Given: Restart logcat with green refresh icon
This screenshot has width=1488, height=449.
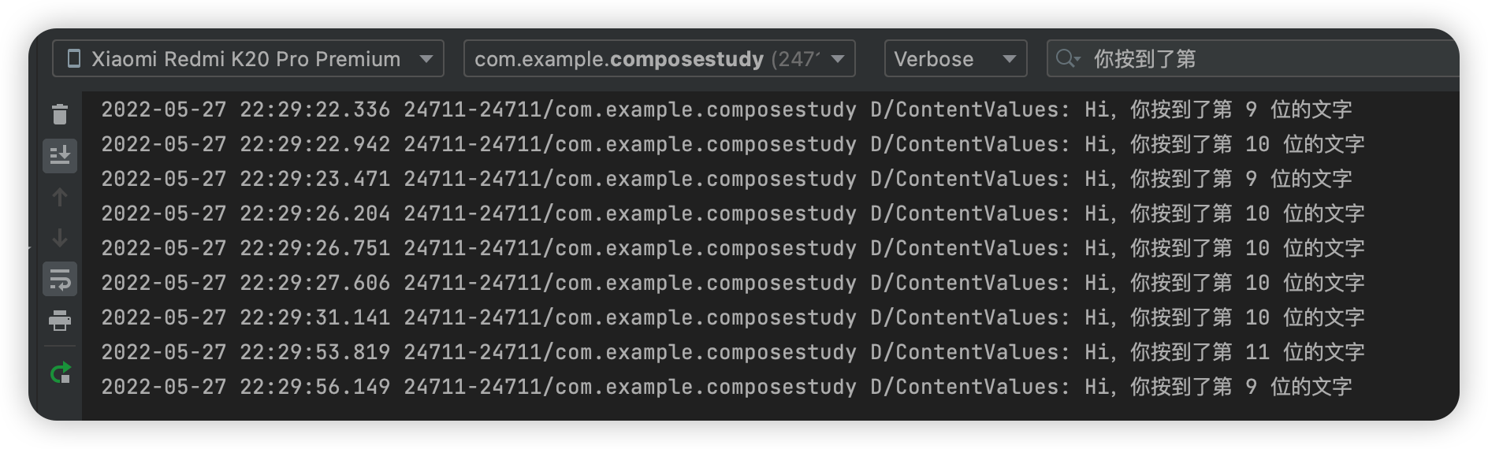Looking at the screenshot, I should (x=60, y=373).
